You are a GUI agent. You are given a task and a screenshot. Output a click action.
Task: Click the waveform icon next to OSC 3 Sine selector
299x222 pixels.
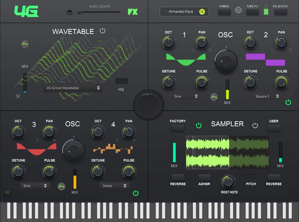pos(61,187)
